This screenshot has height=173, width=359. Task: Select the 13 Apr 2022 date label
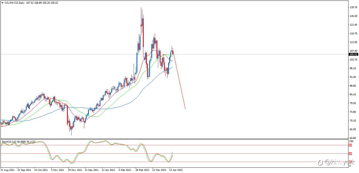pos(176,170)
